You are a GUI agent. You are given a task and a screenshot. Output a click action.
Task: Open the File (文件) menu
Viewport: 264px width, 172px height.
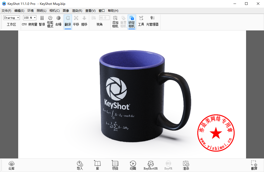(6, 10)
